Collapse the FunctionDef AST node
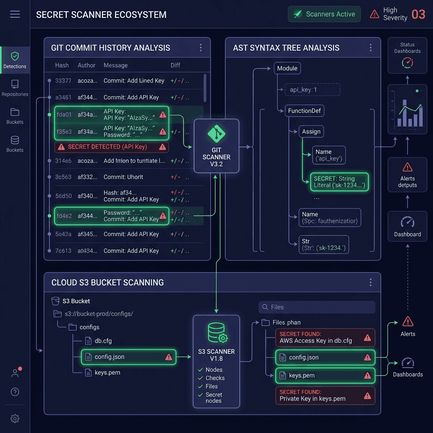Screen dimensions: 433x433 304,111
